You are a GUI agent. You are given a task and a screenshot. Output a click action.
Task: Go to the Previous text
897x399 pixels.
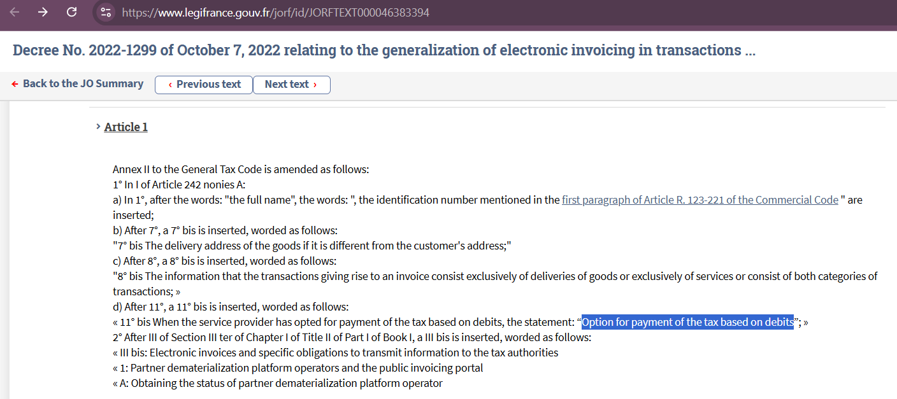tap(204, 85)
